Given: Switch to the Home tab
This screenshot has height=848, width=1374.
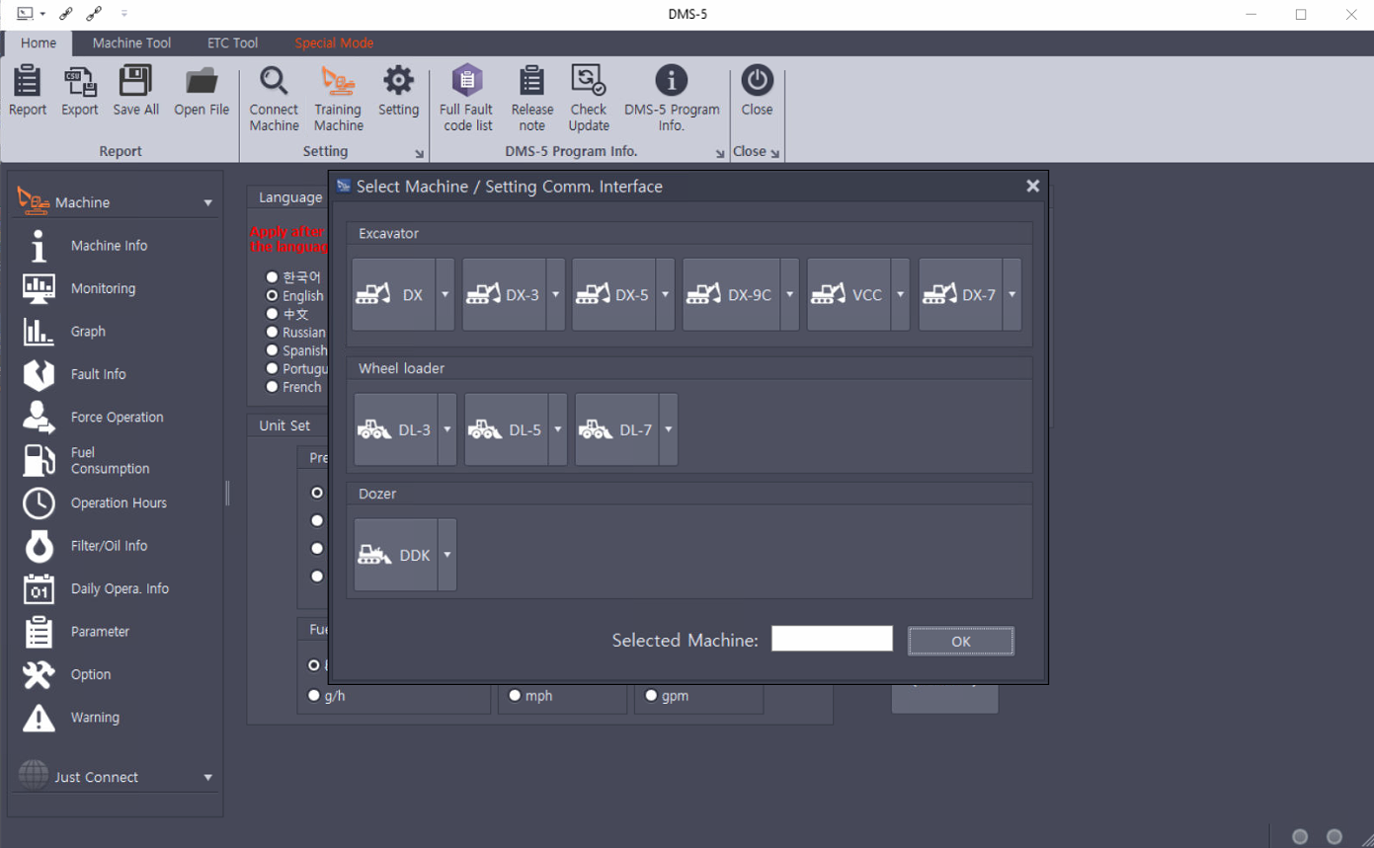Looking at the screenshot, I should 39,43.
